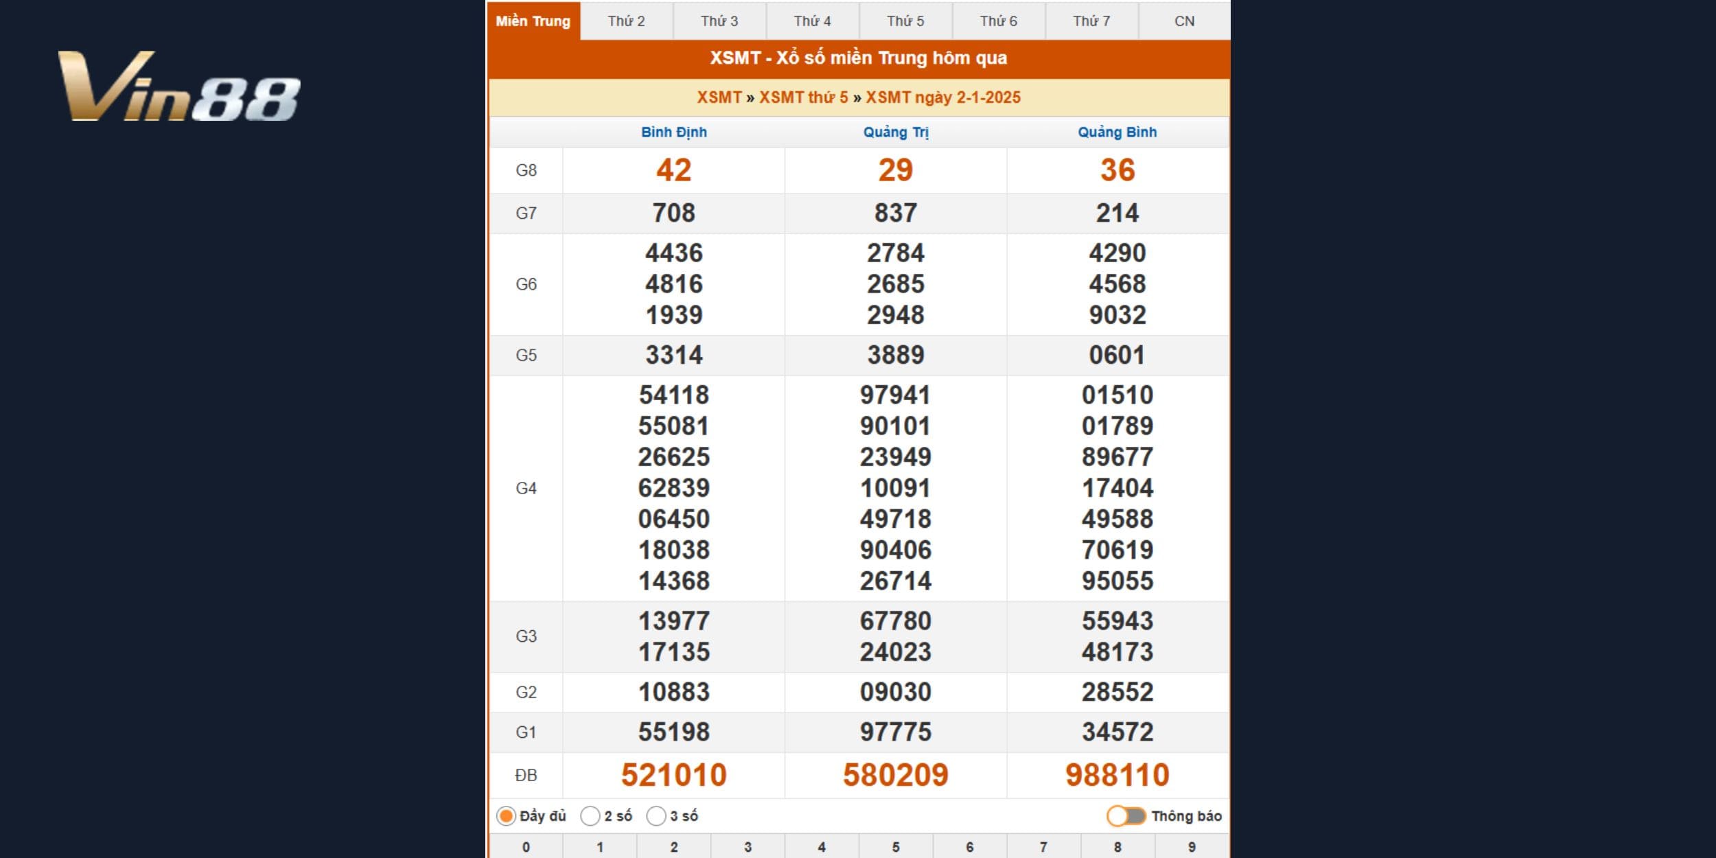Viewport: 1716px width, 858px height.
Task: Click G8 result 29
Action: click(x=896, y=170)
